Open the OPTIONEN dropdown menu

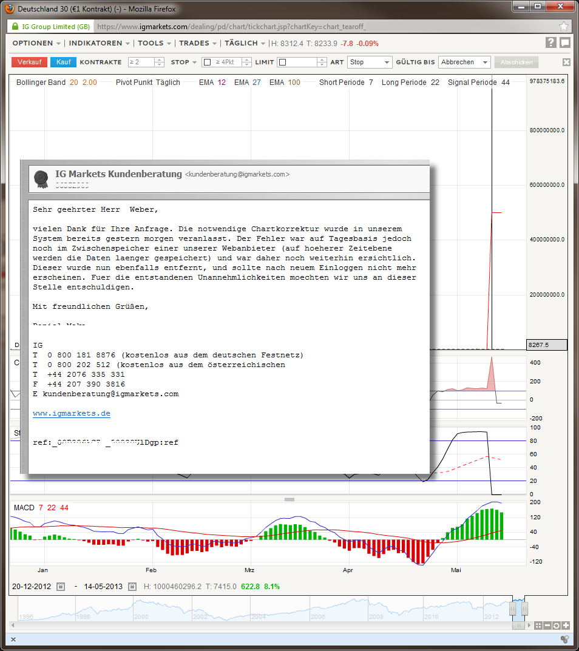pos(36,43)
